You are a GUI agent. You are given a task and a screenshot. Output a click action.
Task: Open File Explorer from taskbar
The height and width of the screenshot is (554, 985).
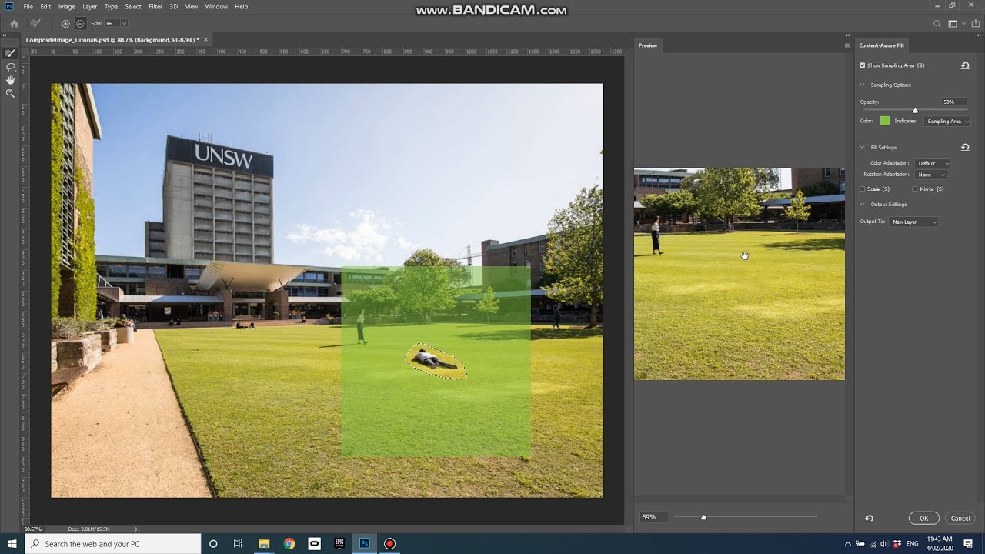coord(264,543)
